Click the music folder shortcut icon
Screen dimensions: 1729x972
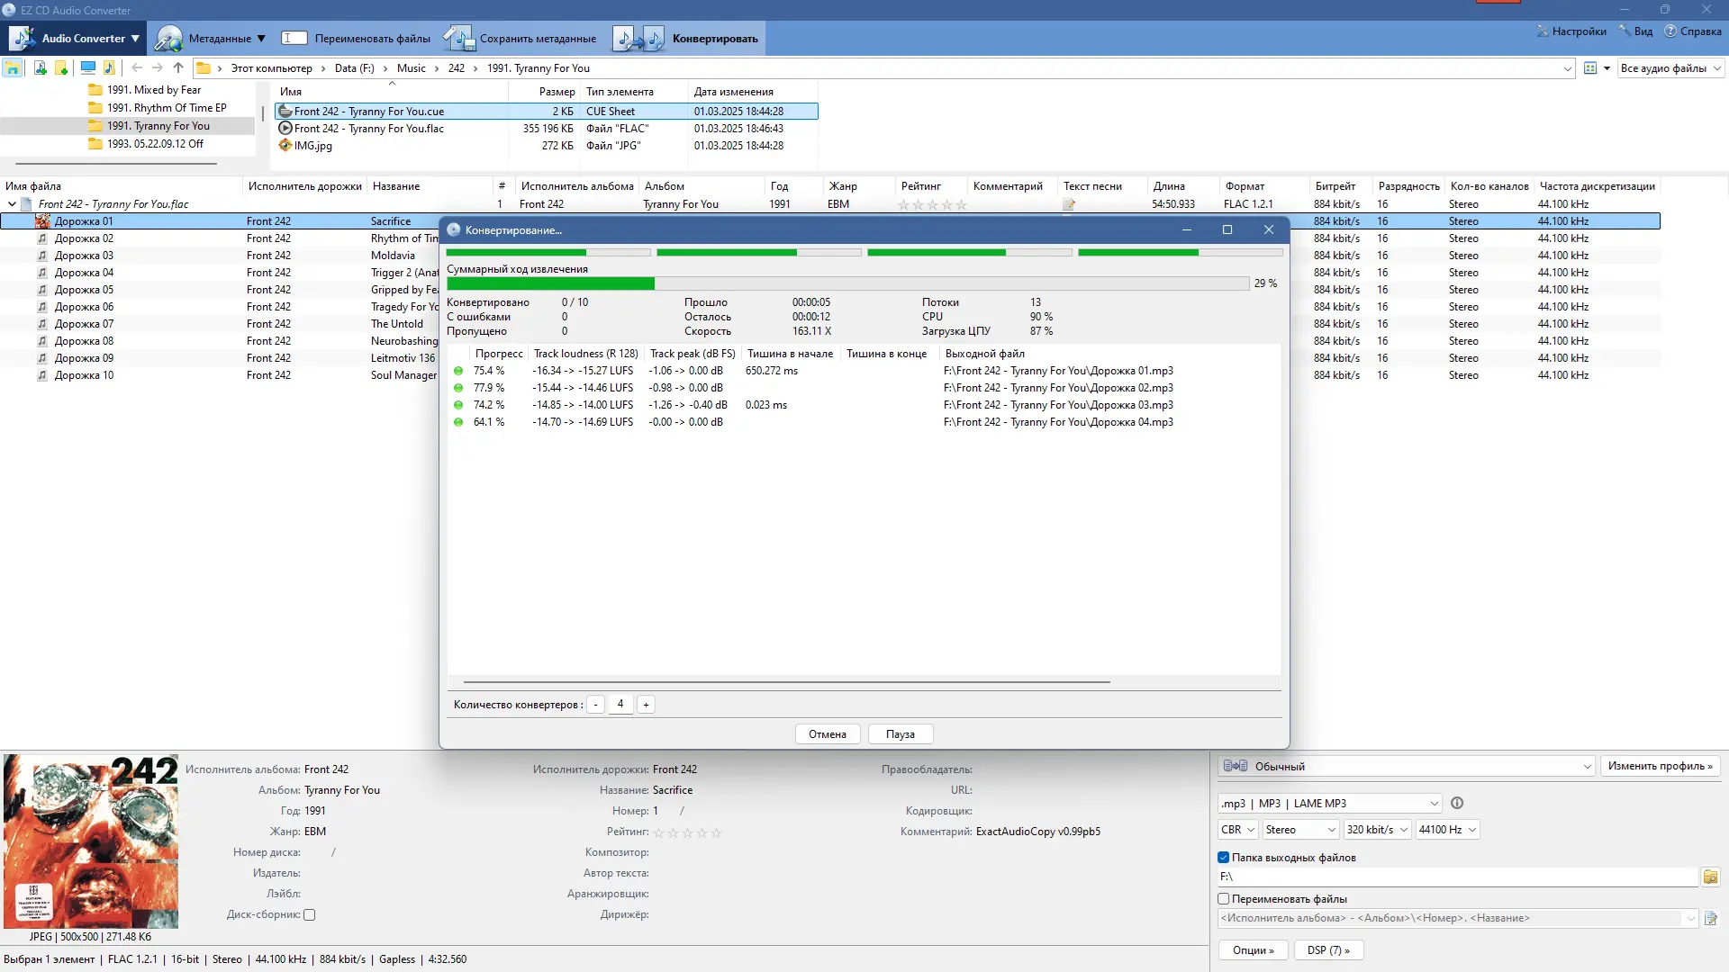coord(109,67)
